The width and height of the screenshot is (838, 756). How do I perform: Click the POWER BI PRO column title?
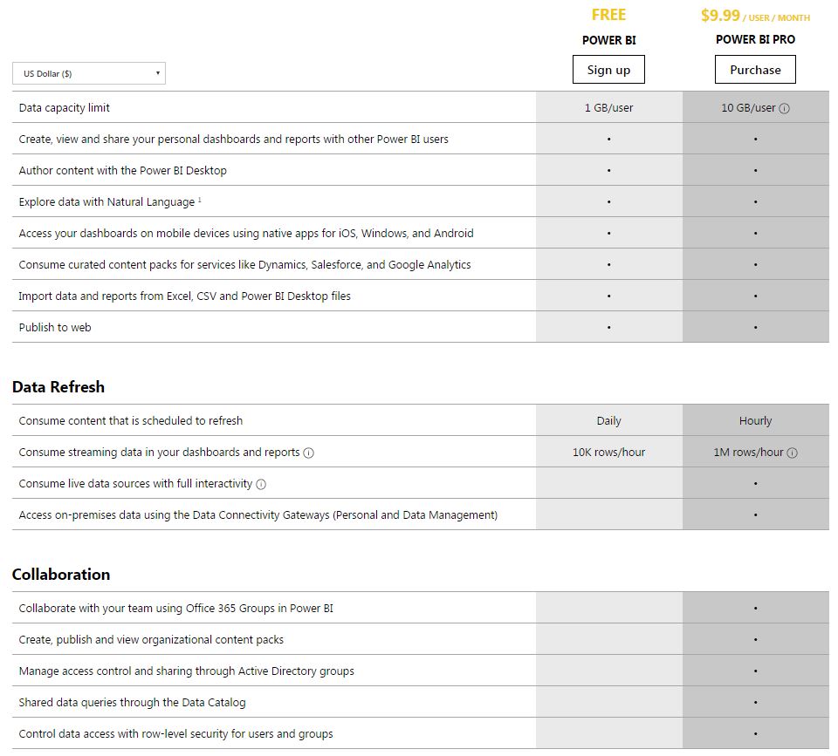pos(755,39)
